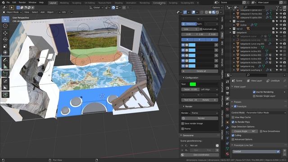Switch to Material Preview shading
Viewport: 288px width, 162px height.
click(214, 12)
